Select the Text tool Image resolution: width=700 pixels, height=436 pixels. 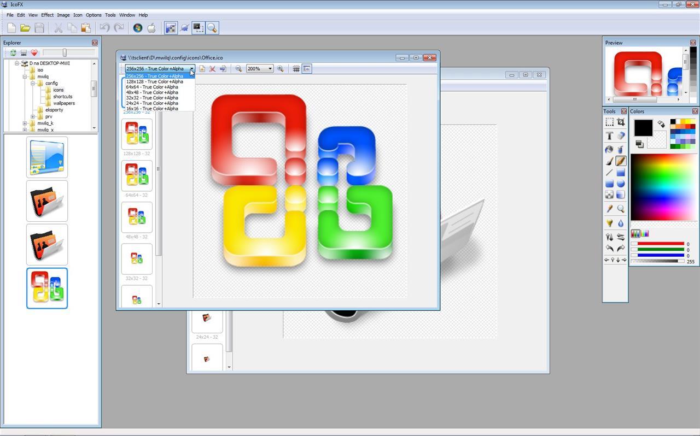tap(609, 135)
